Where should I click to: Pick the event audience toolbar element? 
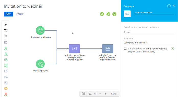pyautogui.click(x=6, y=60)
